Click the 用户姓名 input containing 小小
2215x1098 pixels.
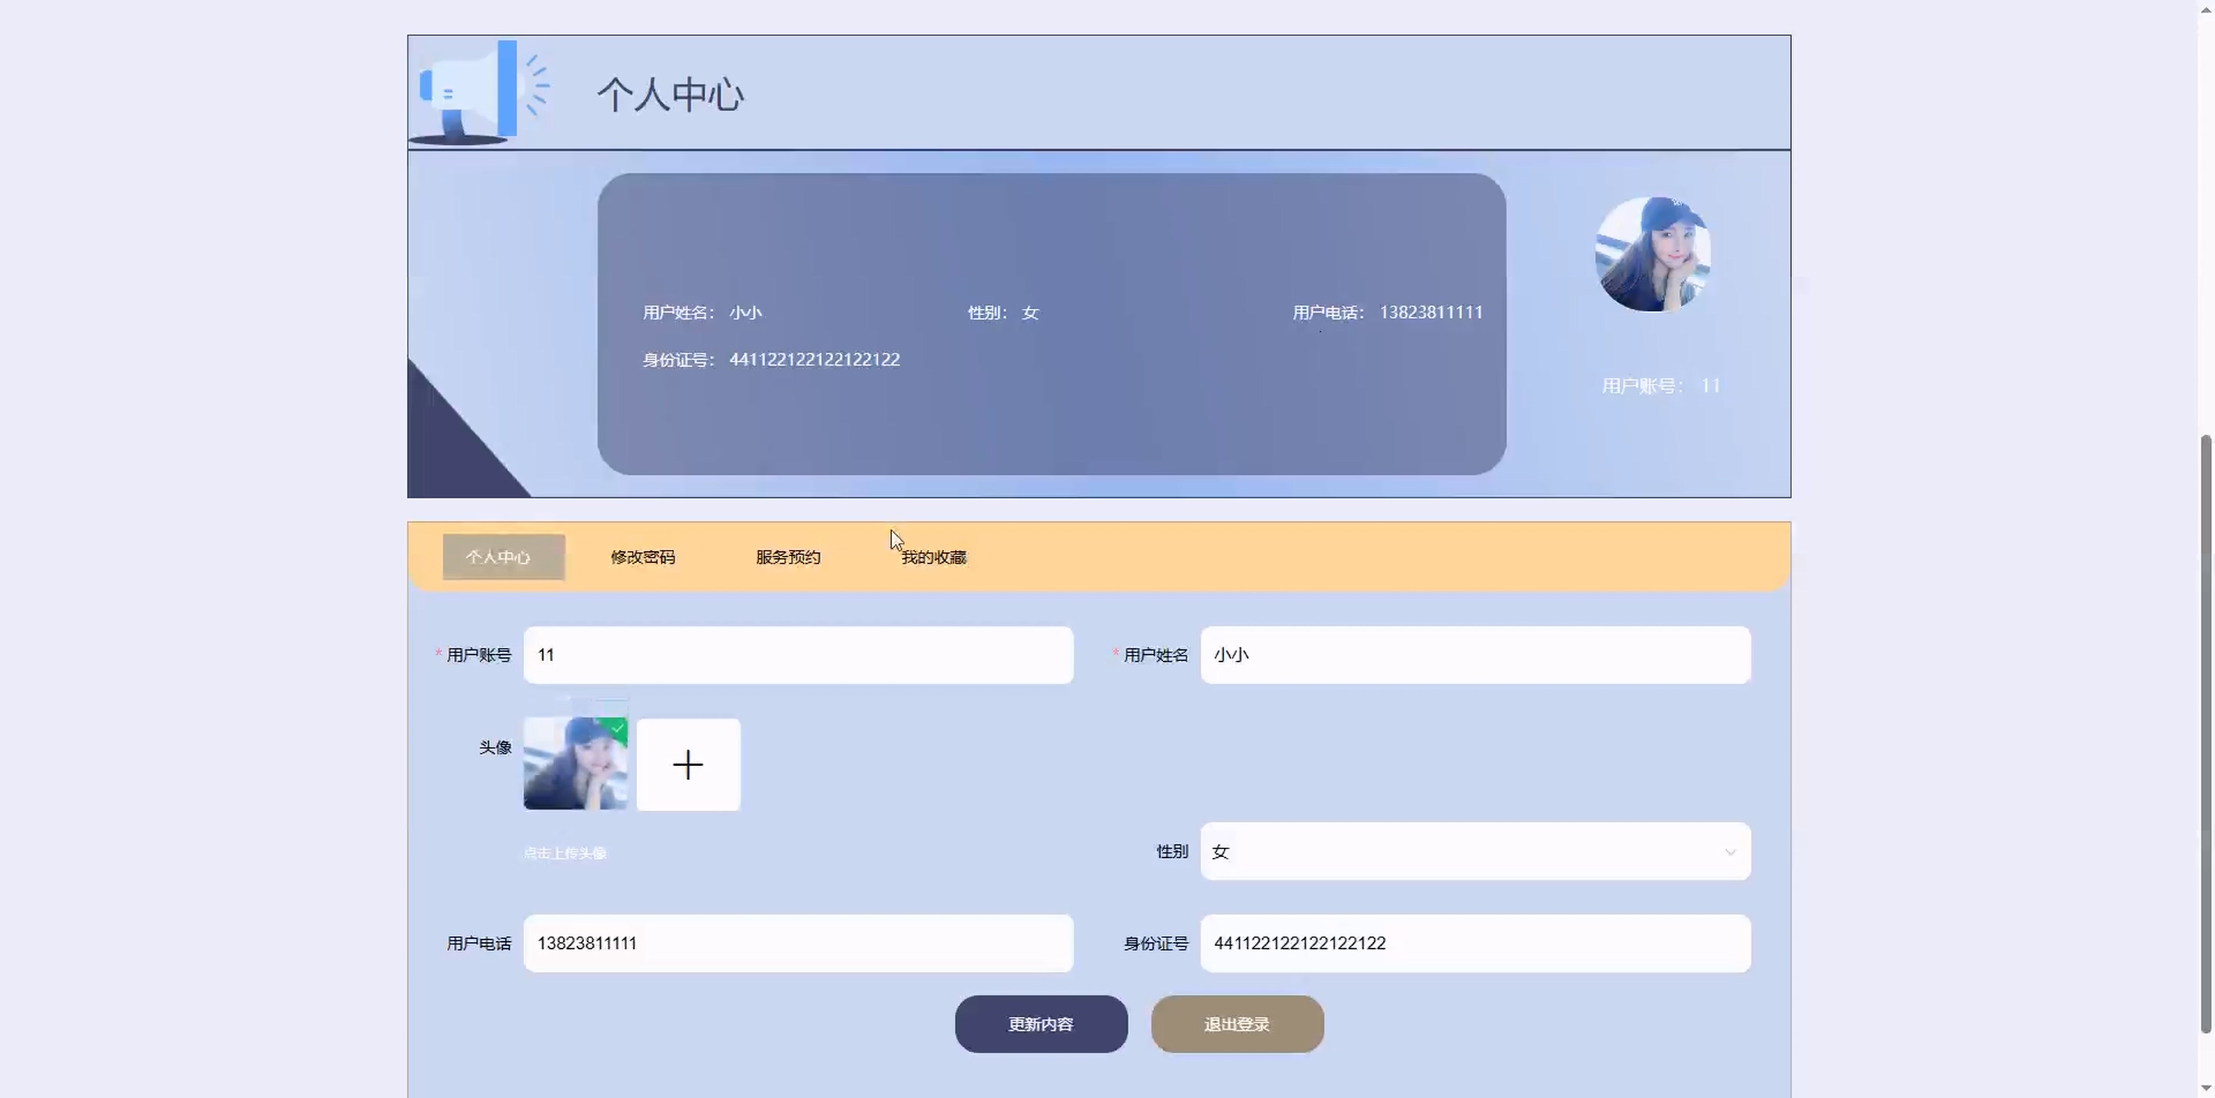coord(1474,656)
